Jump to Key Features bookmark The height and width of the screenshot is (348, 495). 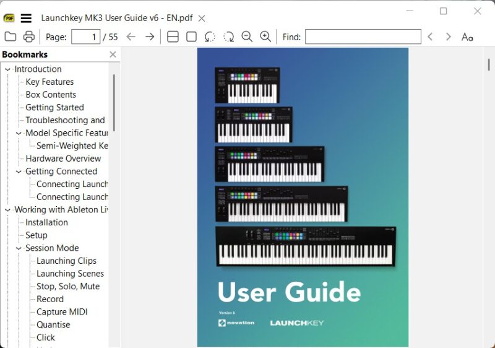click(x=49, y=82)
